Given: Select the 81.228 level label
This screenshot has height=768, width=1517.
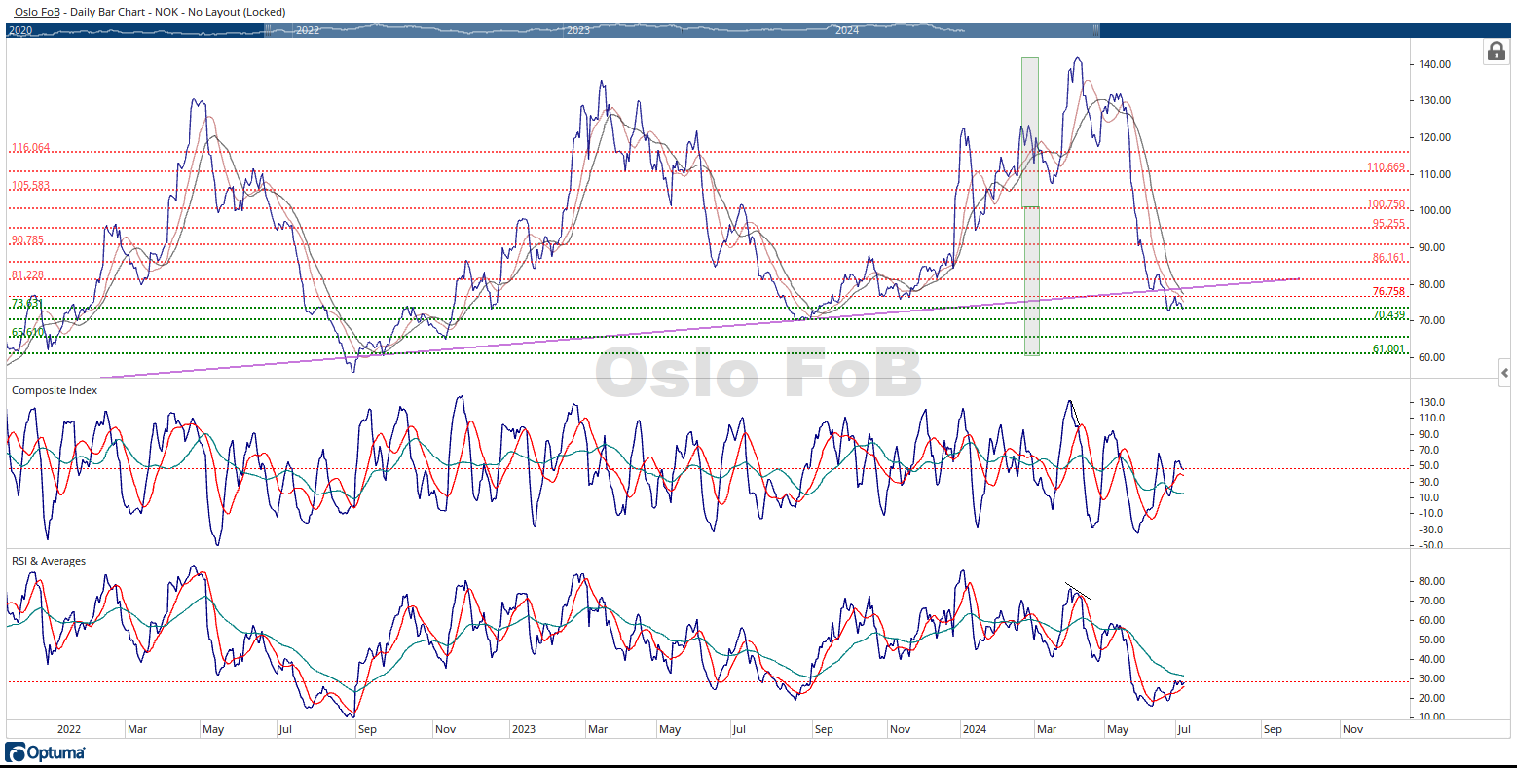Looking at the screenshot, I should (x=27, y=275).
